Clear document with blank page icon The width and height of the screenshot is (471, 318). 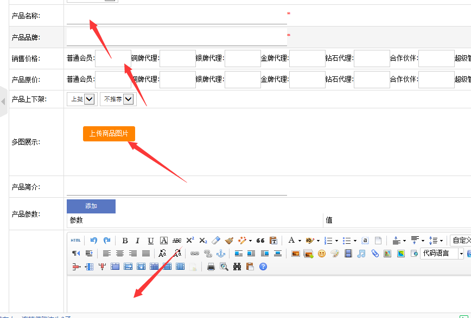[x=378, y=241]
